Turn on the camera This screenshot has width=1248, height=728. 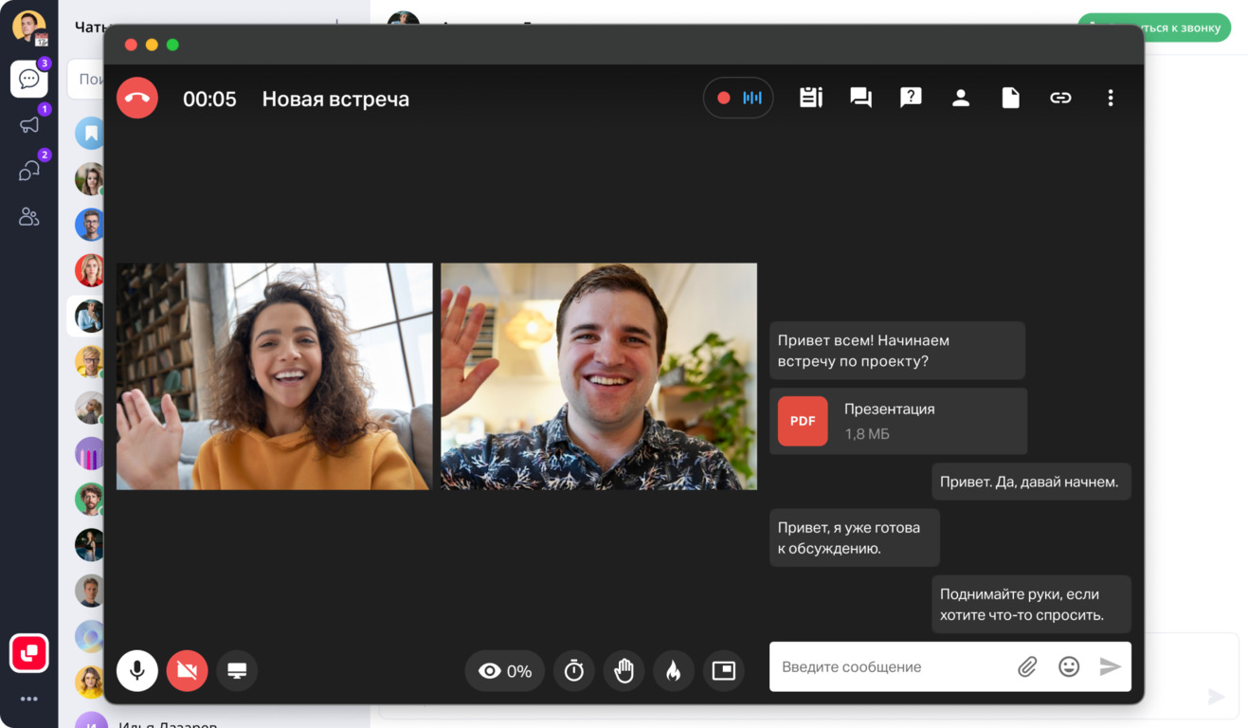[187, 671]
